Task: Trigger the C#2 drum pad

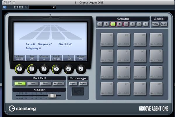Action: pyautogui.click(x=123, y=39)
